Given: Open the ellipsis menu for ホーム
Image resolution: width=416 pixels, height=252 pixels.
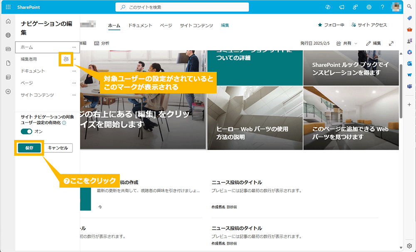Looking at the screenshot, I should click(x=74, y=47).
